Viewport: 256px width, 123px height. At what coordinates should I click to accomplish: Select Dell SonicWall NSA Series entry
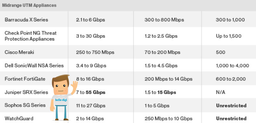(x=34, y=65)
